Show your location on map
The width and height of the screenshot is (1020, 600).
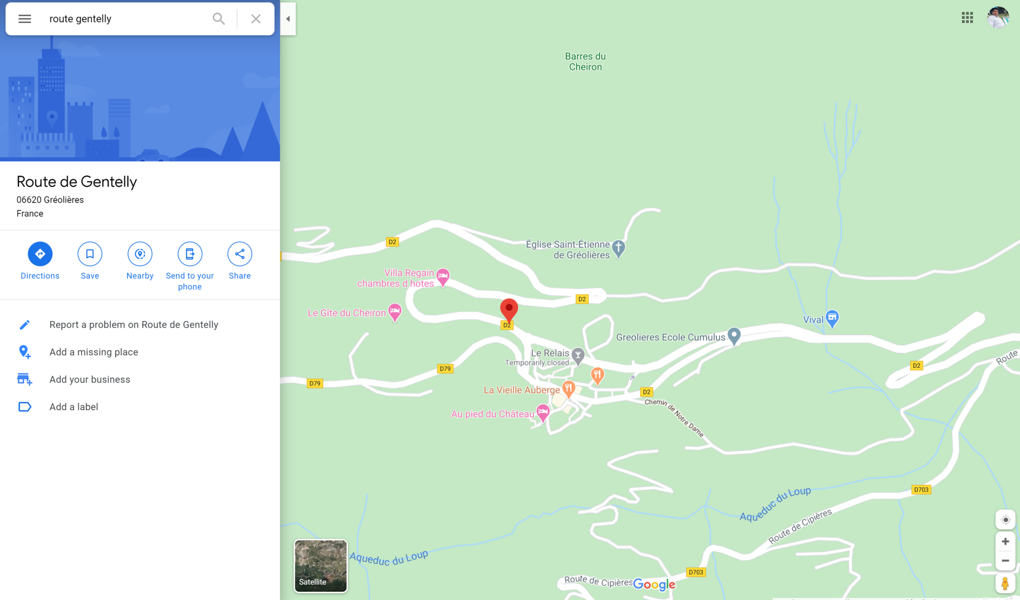tap(1005, 520)
